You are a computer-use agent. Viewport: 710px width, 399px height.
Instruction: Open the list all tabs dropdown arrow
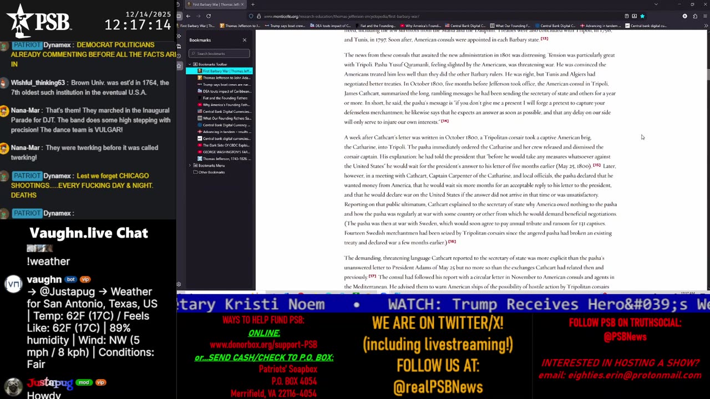[656, 4]
